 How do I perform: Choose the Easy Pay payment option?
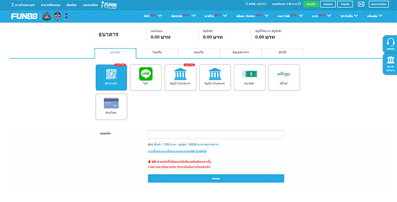coord(284,78)
